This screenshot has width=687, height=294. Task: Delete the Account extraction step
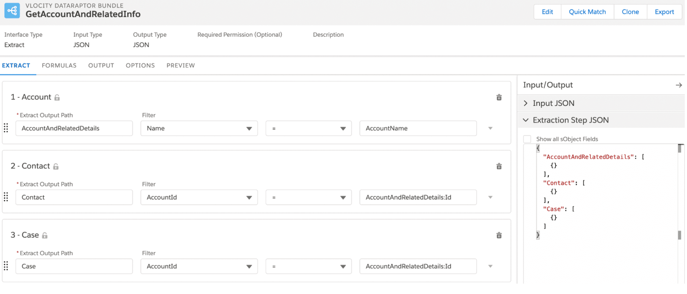pos(499,97)
